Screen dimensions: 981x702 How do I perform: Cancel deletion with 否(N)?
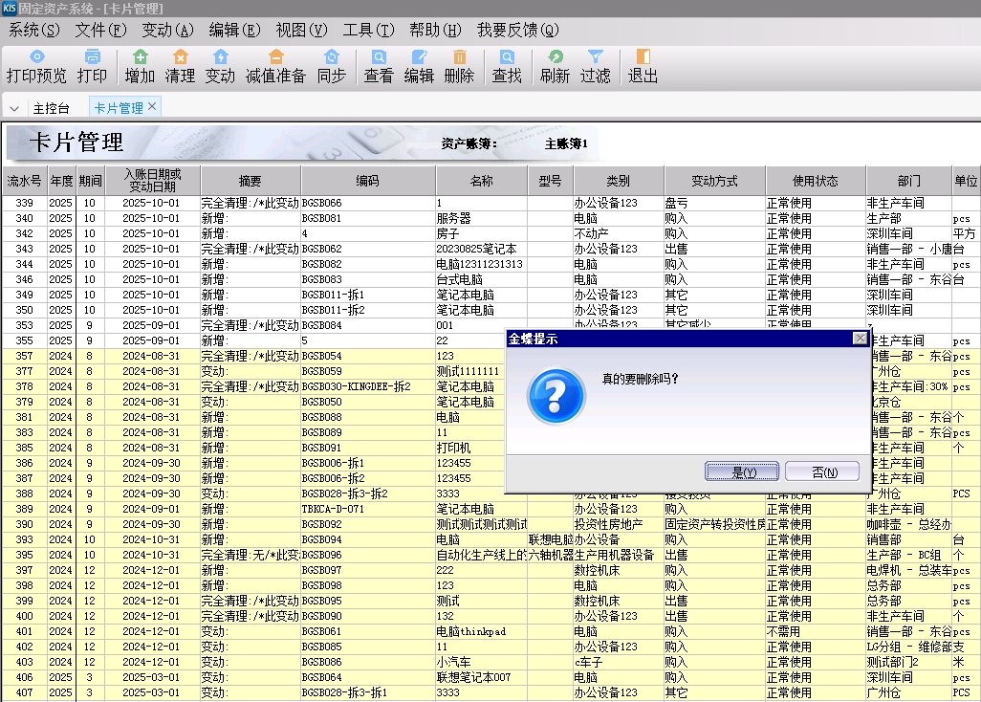(822, 472)
